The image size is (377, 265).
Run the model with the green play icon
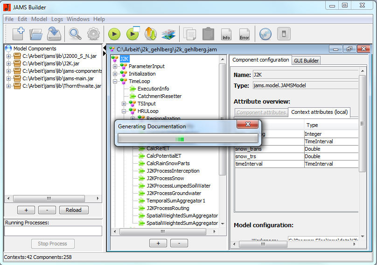pos(114,34)
